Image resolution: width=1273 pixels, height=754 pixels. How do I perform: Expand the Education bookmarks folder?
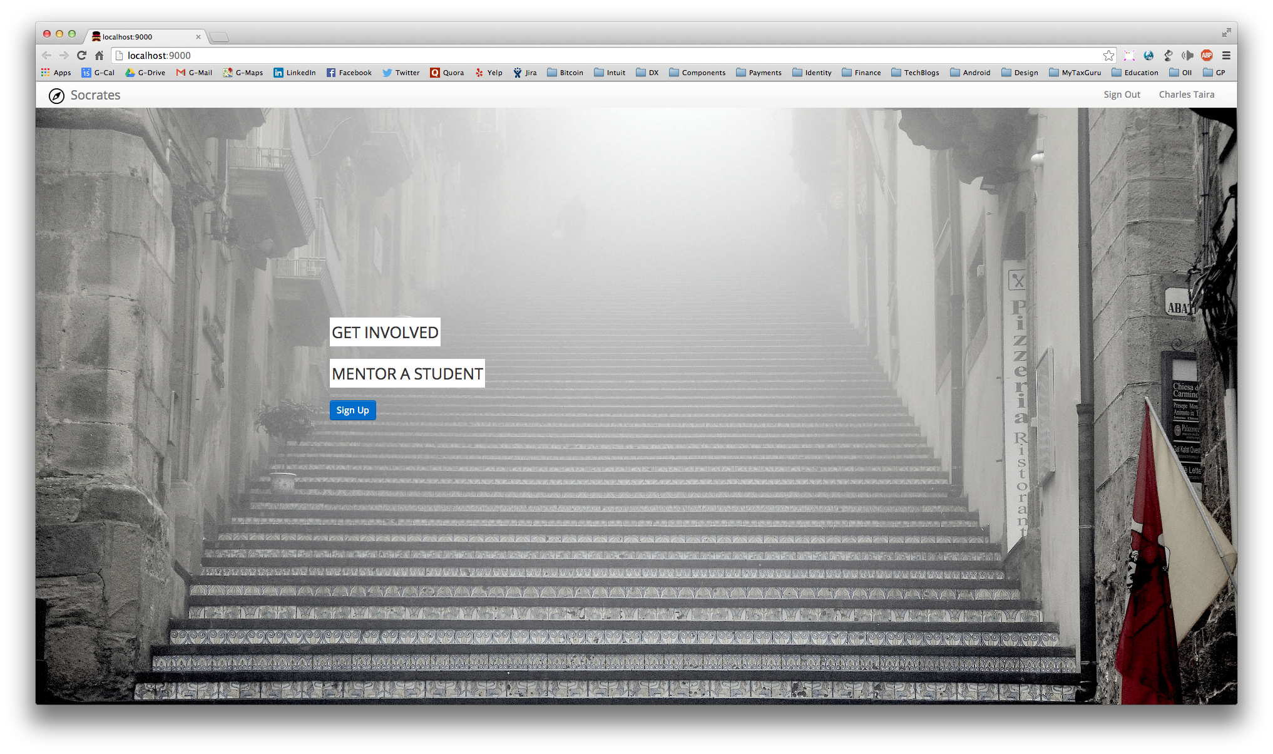tap(1135, 73)
